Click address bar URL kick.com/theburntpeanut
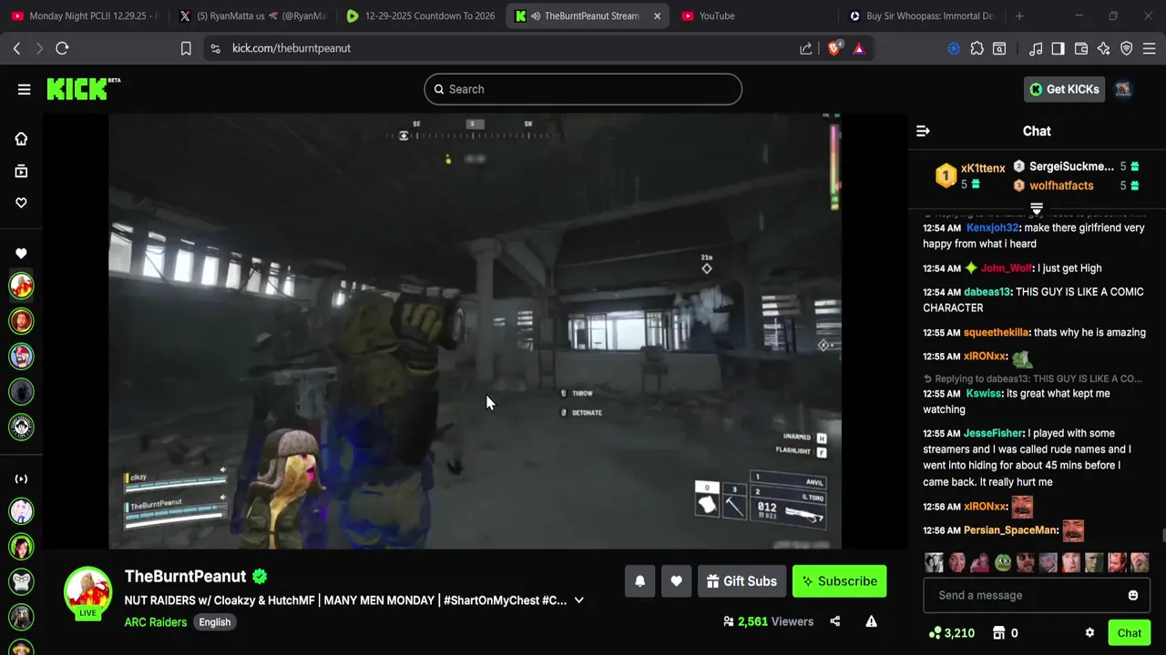 tap(291, 48)
